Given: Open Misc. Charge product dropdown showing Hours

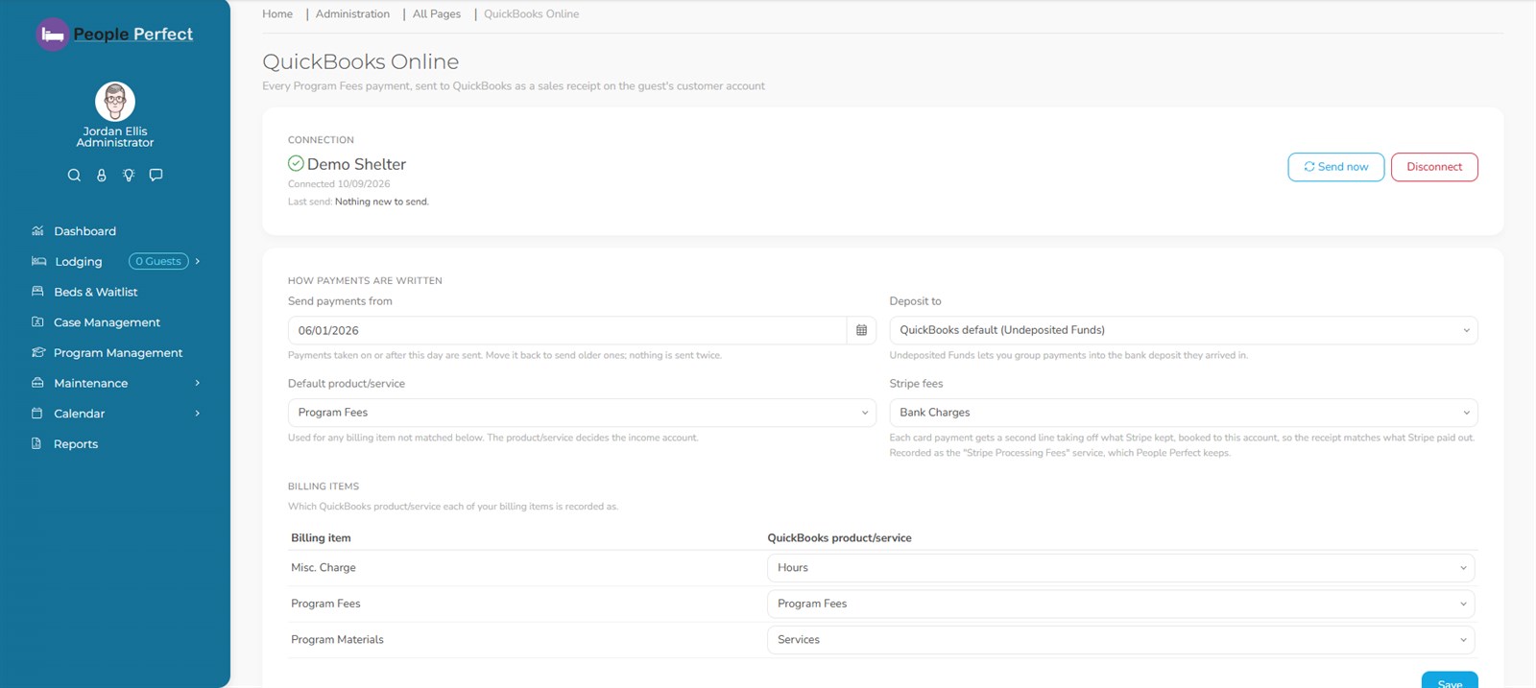Looking at the screenshot, I should (1120, 568).
